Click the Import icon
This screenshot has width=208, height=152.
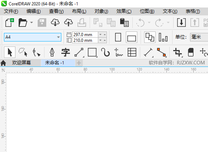181,23
